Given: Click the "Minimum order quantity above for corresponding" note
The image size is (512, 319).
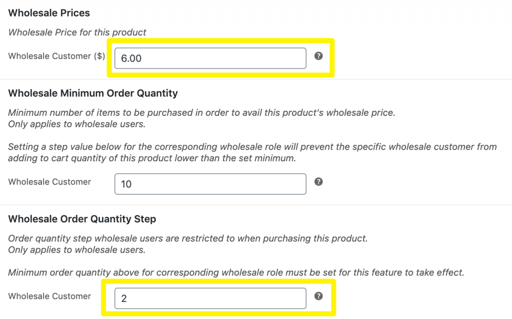Looking at the screenshot, I should [236, 273].
